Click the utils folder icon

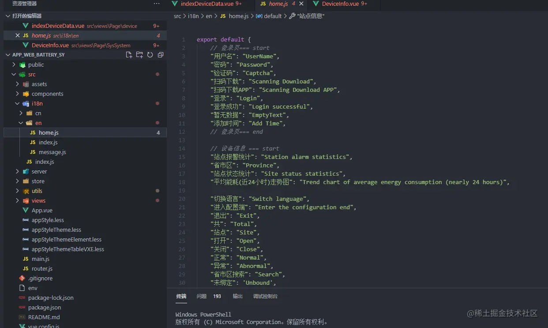(x=26, y=191)
